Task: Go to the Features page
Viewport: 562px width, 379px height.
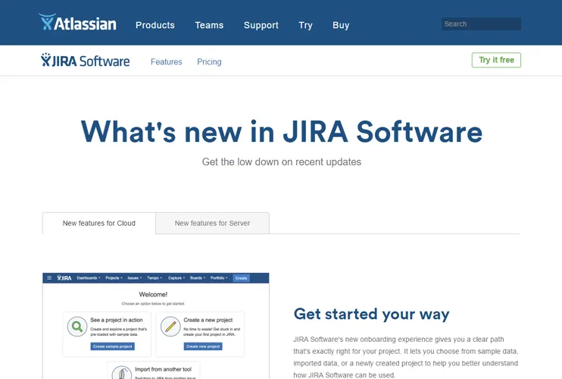Action: pyautogui.click(x=167, y=61)
